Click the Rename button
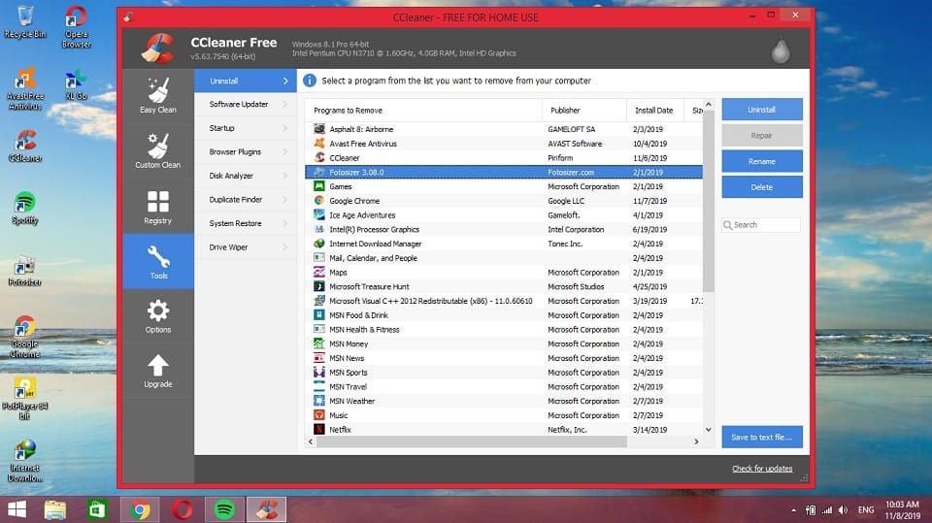Viewport: 932px width, 523px height. (762, 161)
